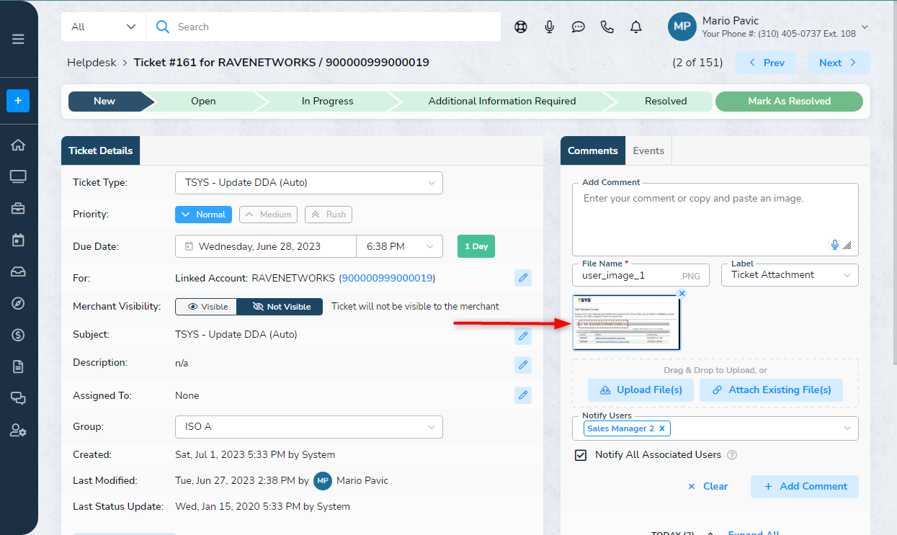The width and height of the screenshot is (897, 535).
Task: Open the inbox tray sidebar icon
Action: click(x=19, y=271)
